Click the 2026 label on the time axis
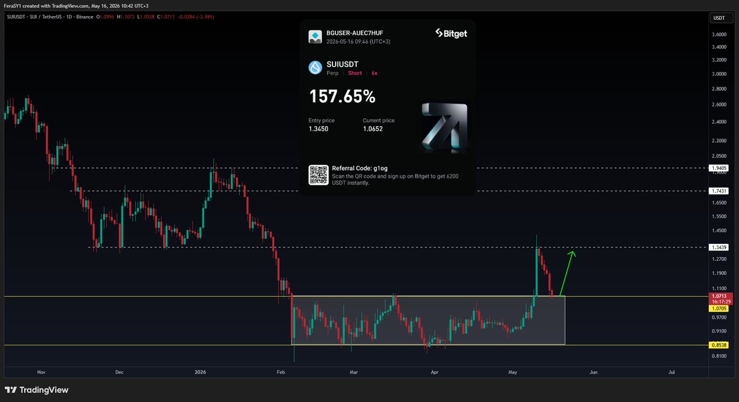The image size is (739, 402). [x=200, y=372]
